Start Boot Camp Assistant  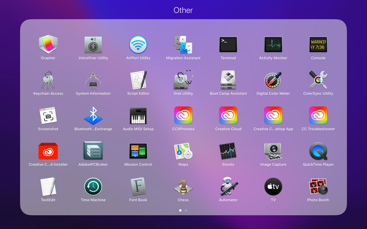[x=228, y=80]
